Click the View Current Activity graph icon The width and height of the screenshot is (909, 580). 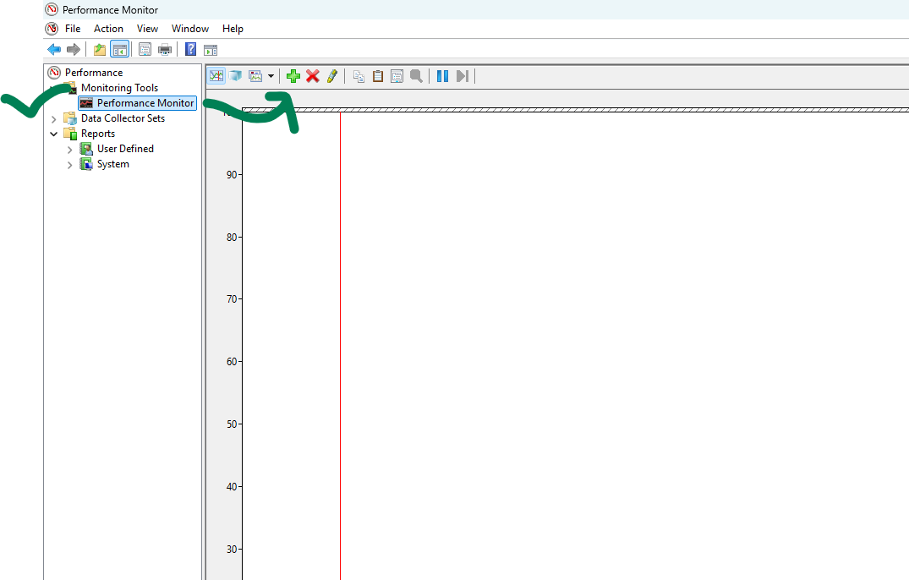216,76
